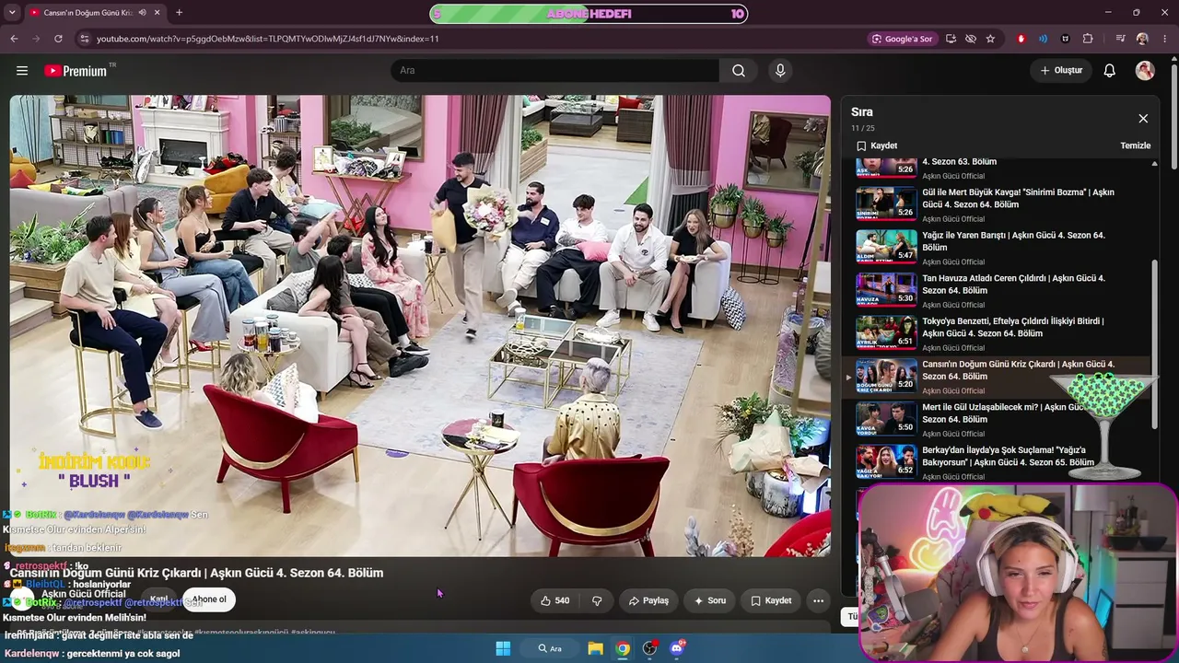Click the video title 'Cansın'ın Doğum Günü Kriz Çıkardı'

[x=196, y=573]
